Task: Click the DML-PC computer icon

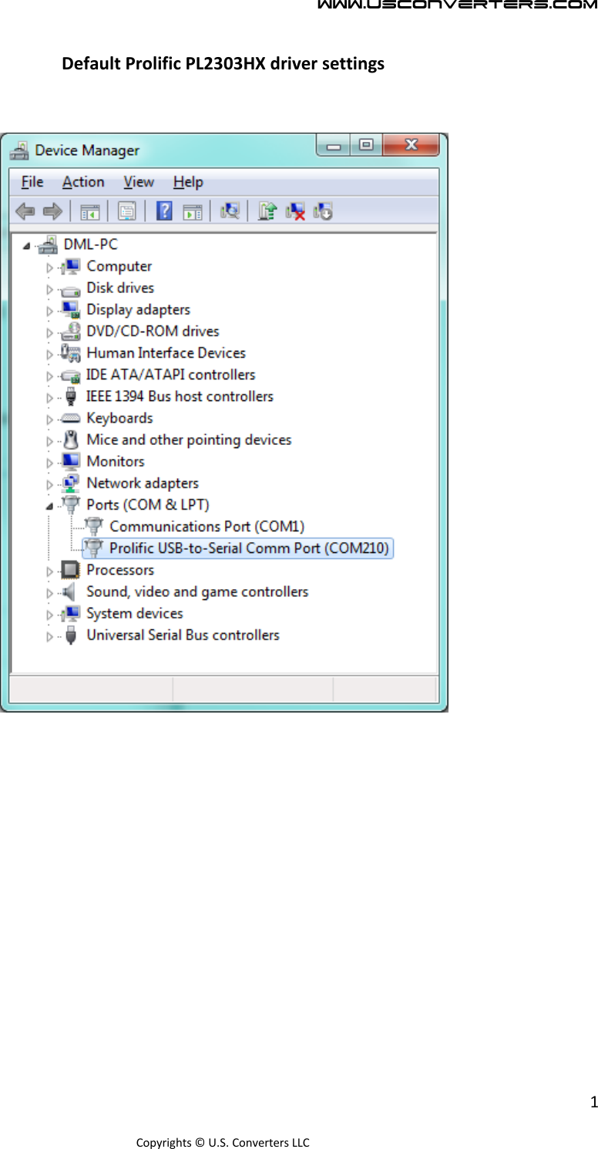Action: click(x=49, y=244)
